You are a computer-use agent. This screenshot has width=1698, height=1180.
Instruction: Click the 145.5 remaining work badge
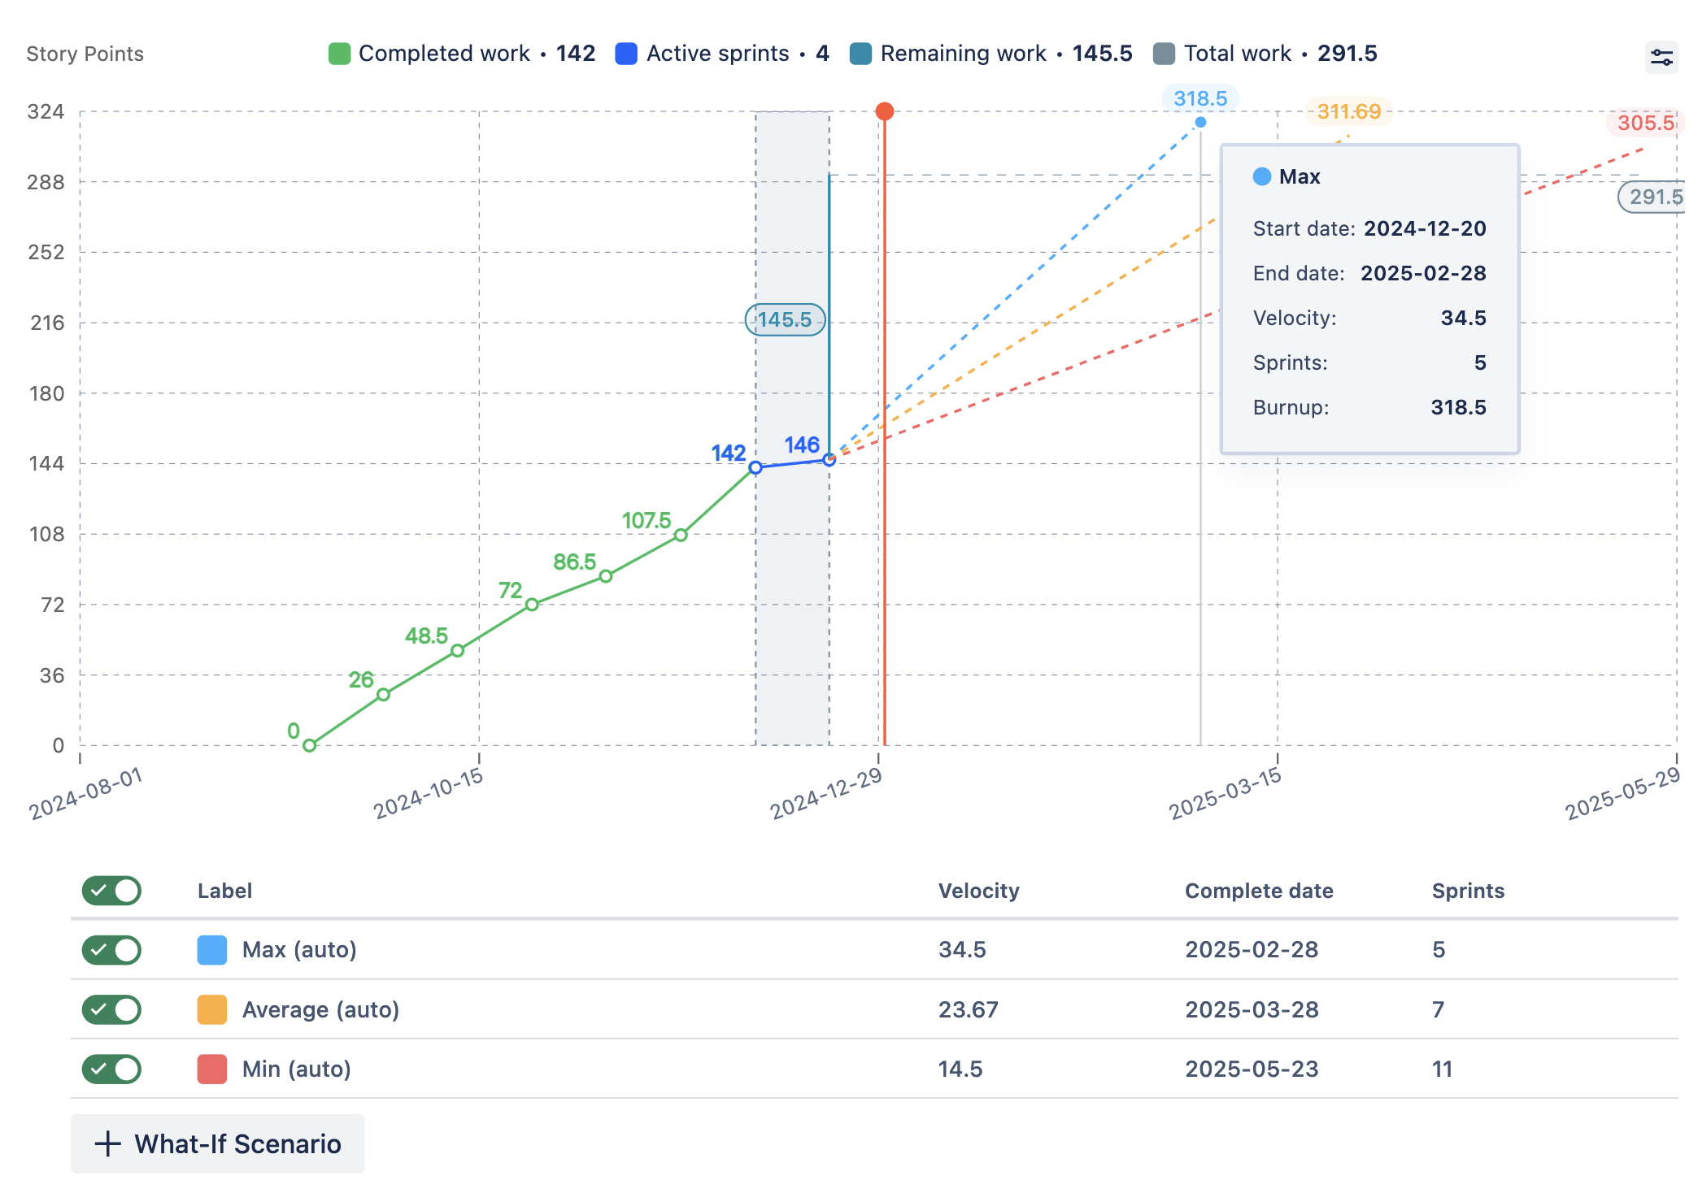pos(784,319)
